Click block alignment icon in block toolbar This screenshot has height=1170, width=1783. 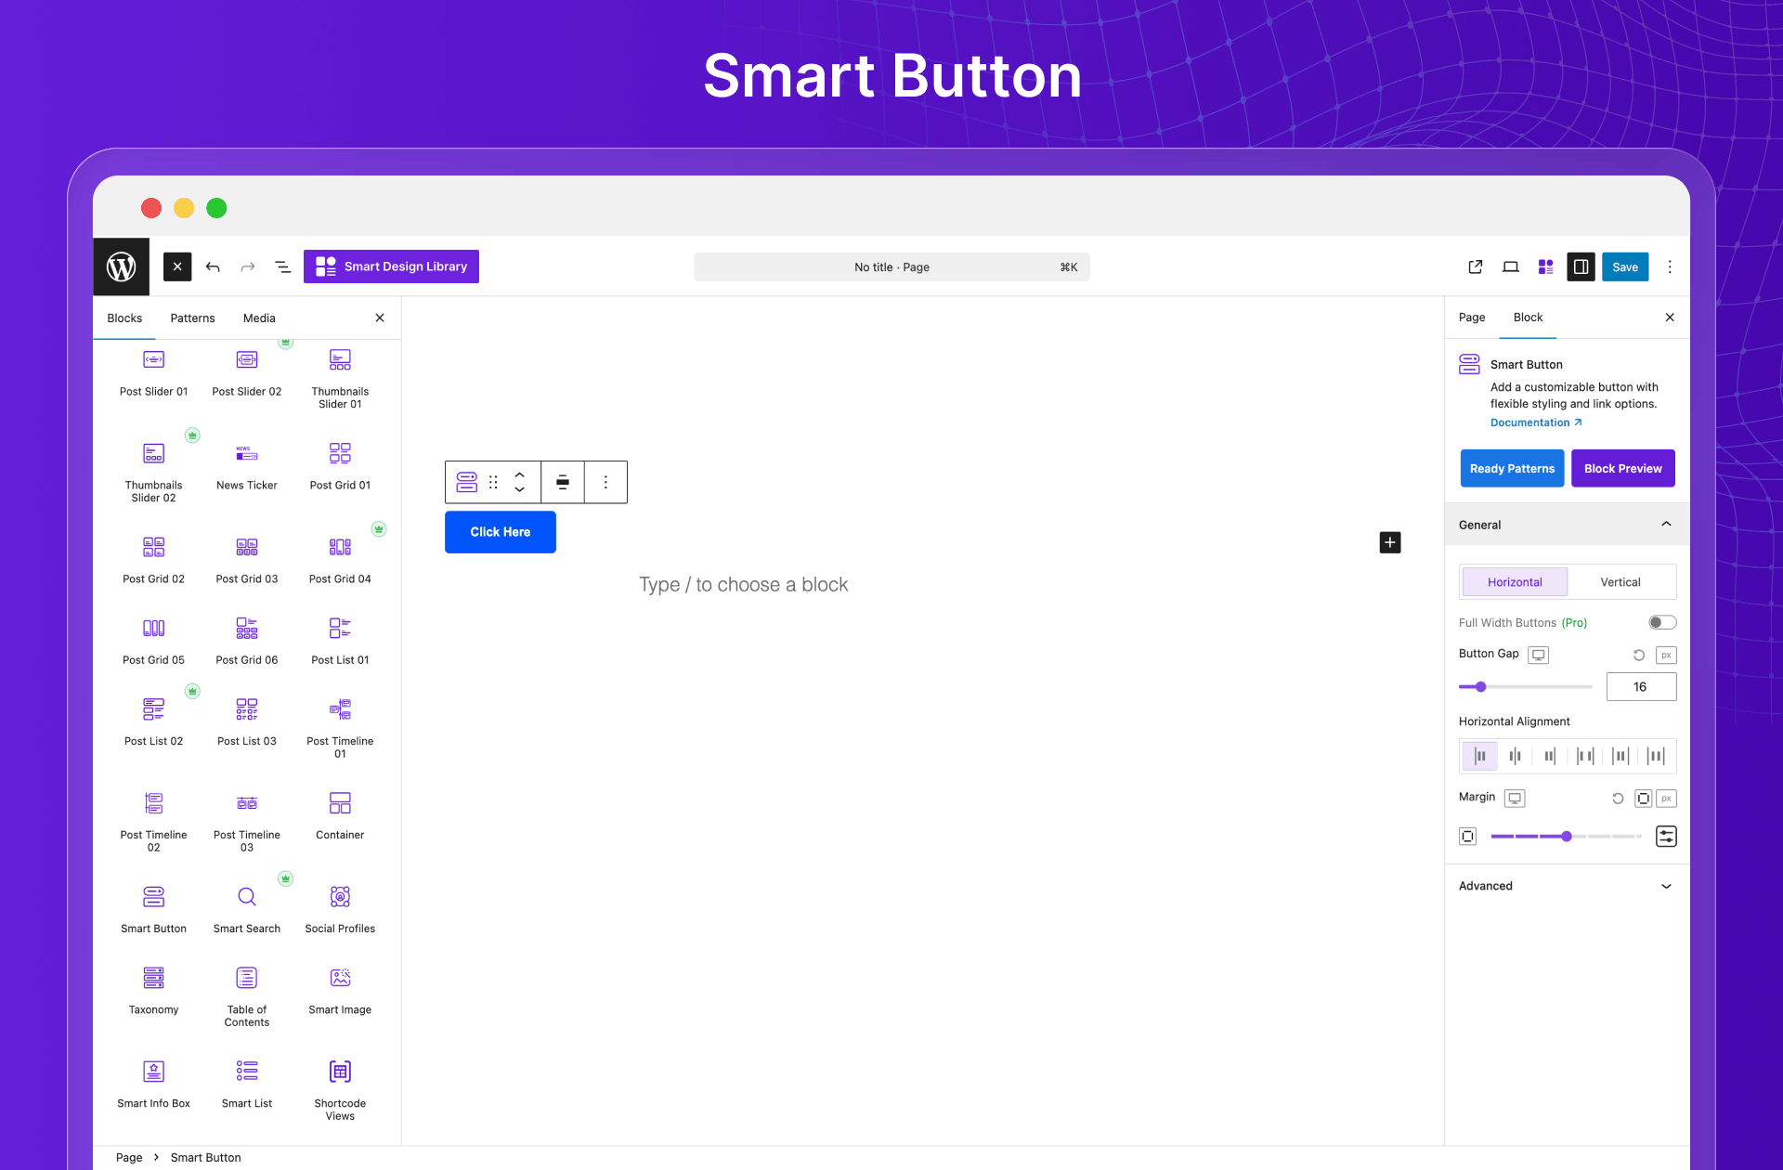click(563, 482)
